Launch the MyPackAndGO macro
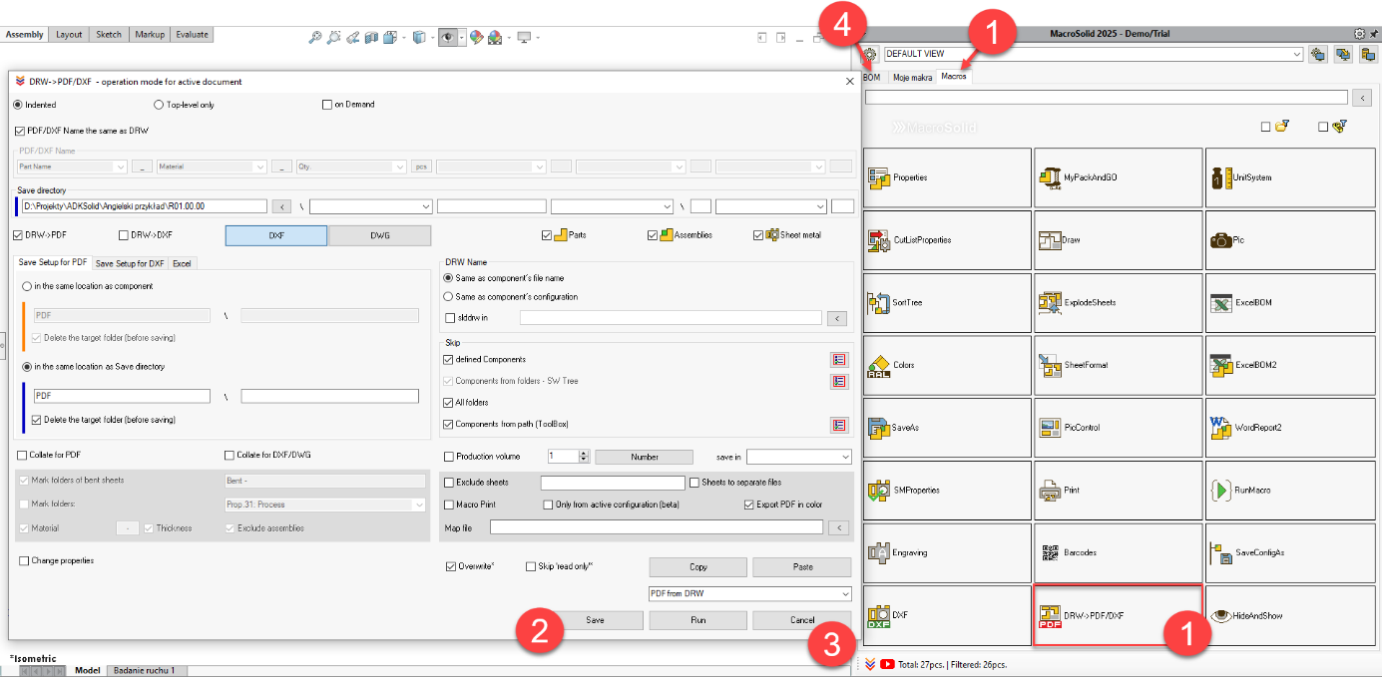This screenshot has width=1382, height=677. (x=1118, y=177)
